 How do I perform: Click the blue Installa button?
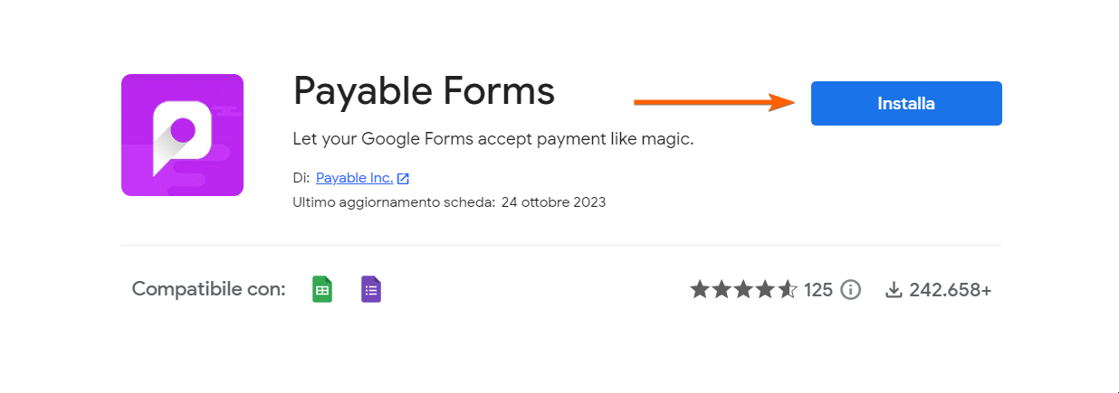point(905,104)
